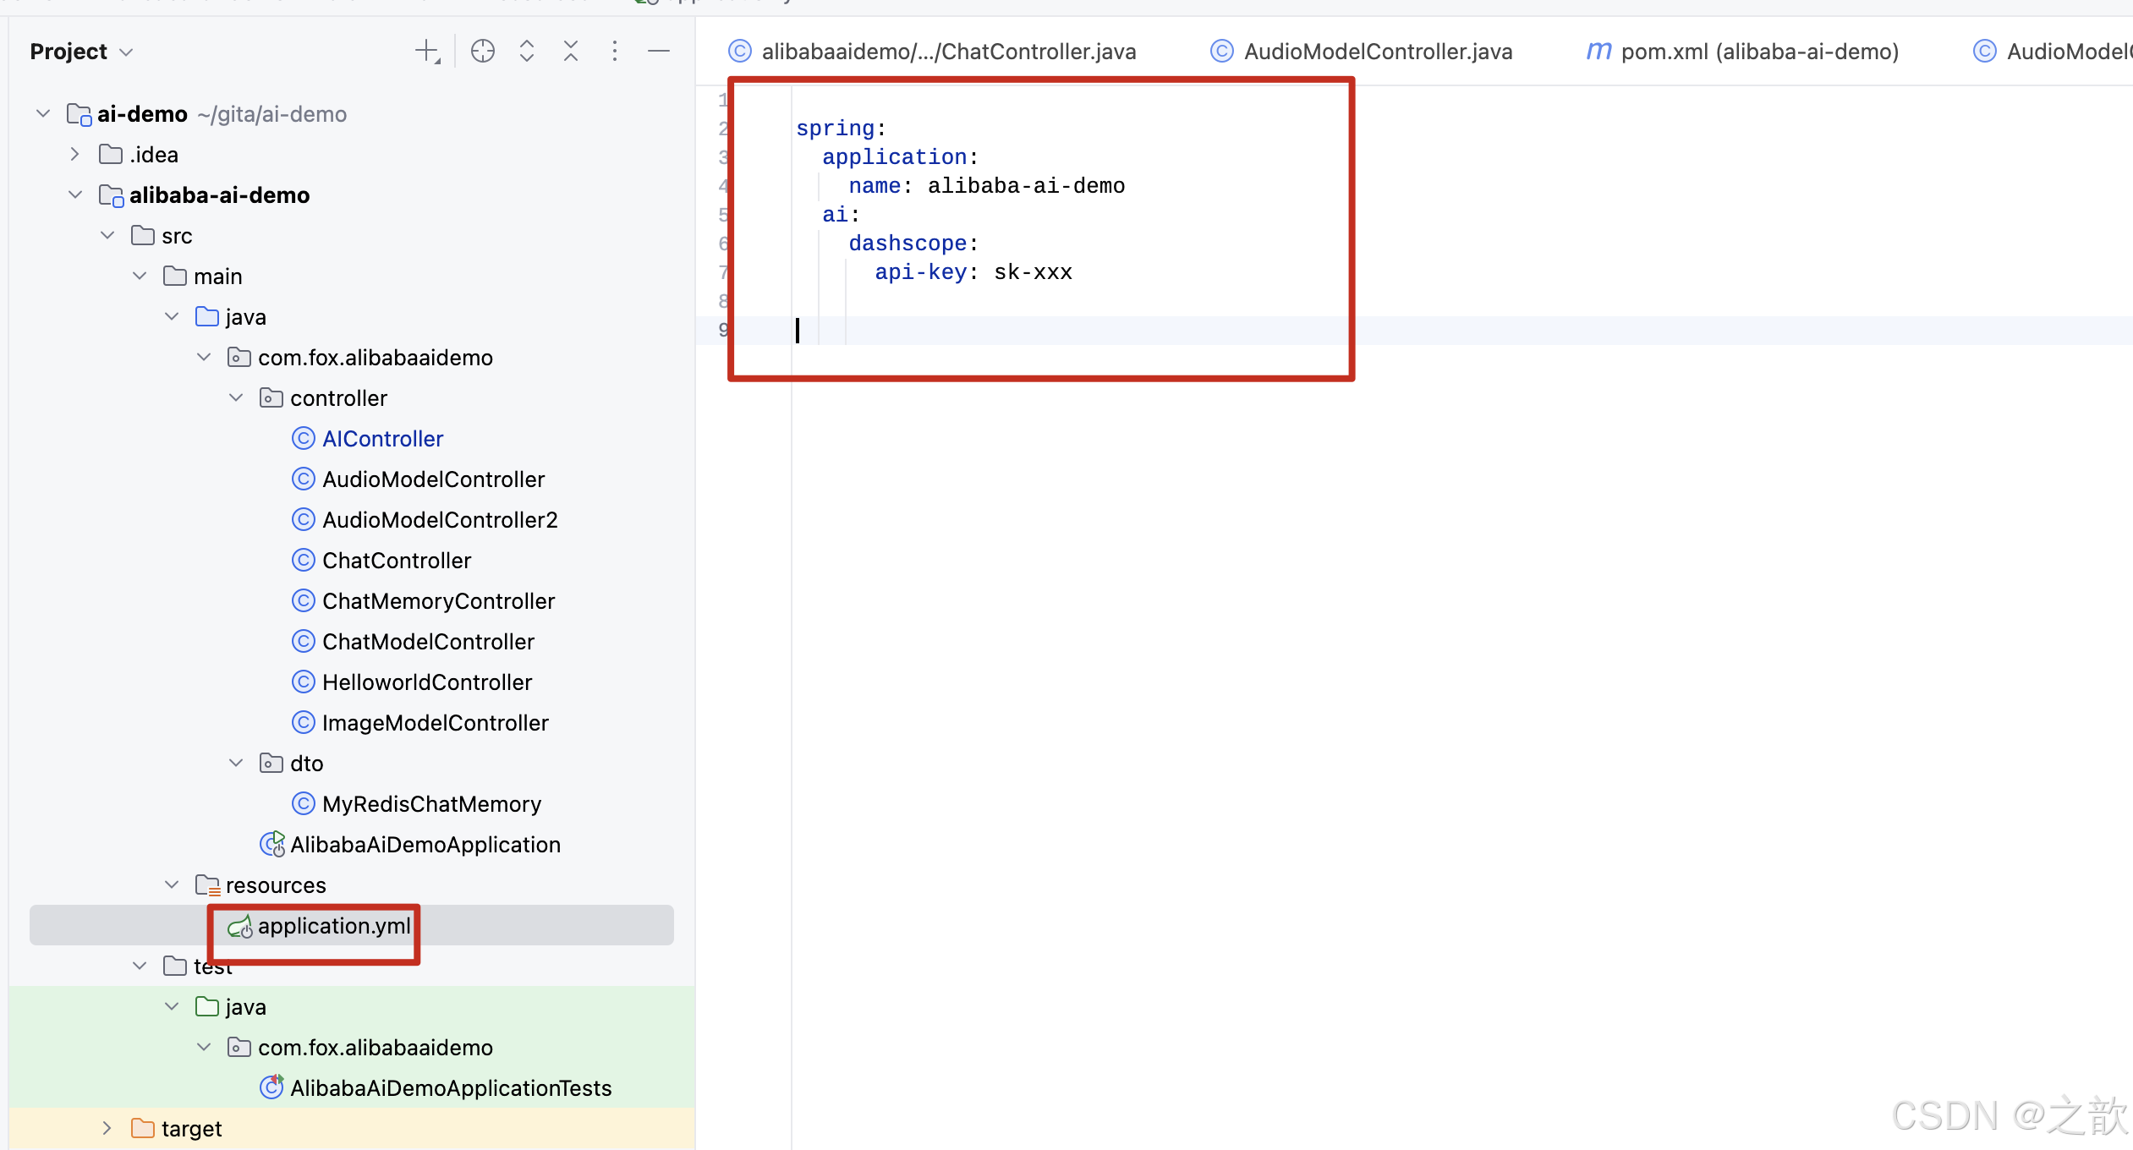Screen dimensions: 2133x1150
Task: Click the New File plus icon
Action: (427, 52)
